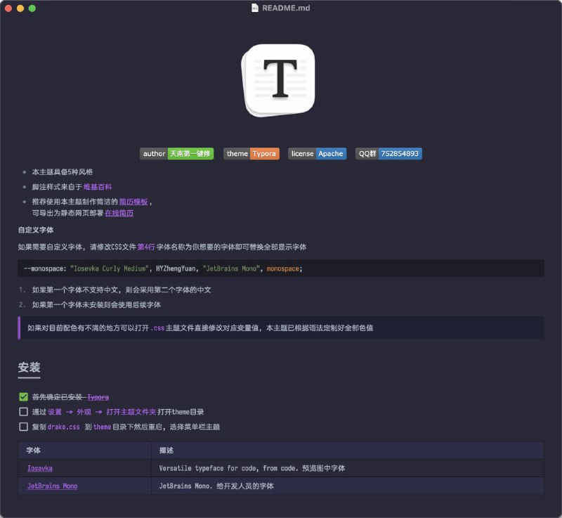Click the 如果第一个字体不支持中文 list item

[122, 290]
